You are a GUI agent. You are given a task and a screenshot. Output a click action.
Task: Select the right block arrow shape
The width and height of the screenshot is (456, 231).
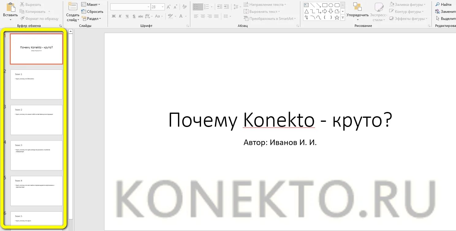coord(325,11)
